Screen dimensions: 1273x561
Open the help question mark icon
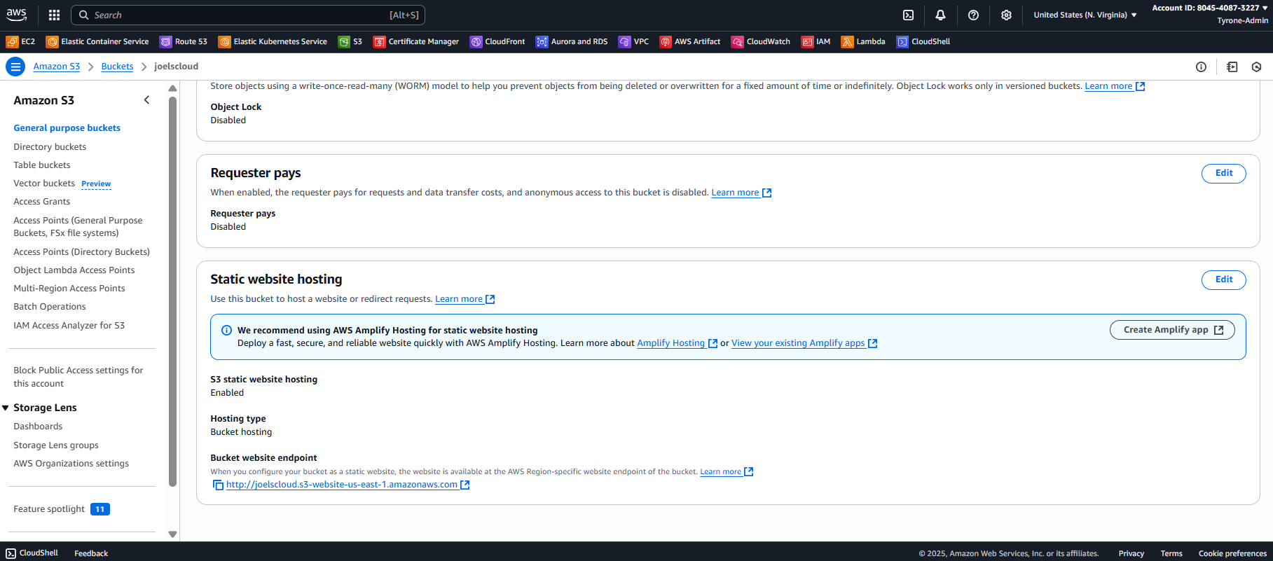point(973,15)
